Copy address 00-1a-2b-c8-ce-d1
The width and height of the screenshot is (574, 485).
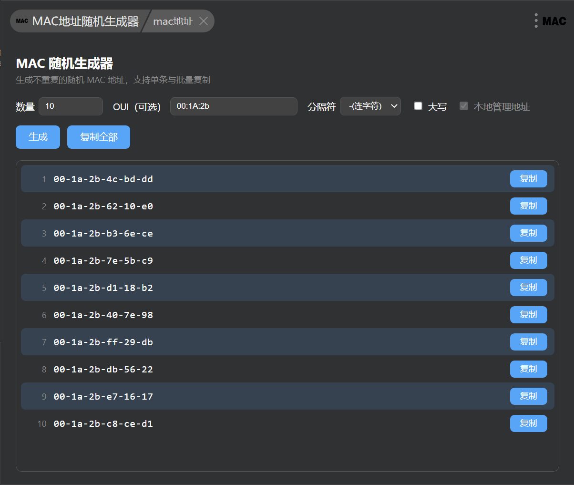(x=528, y=423)
